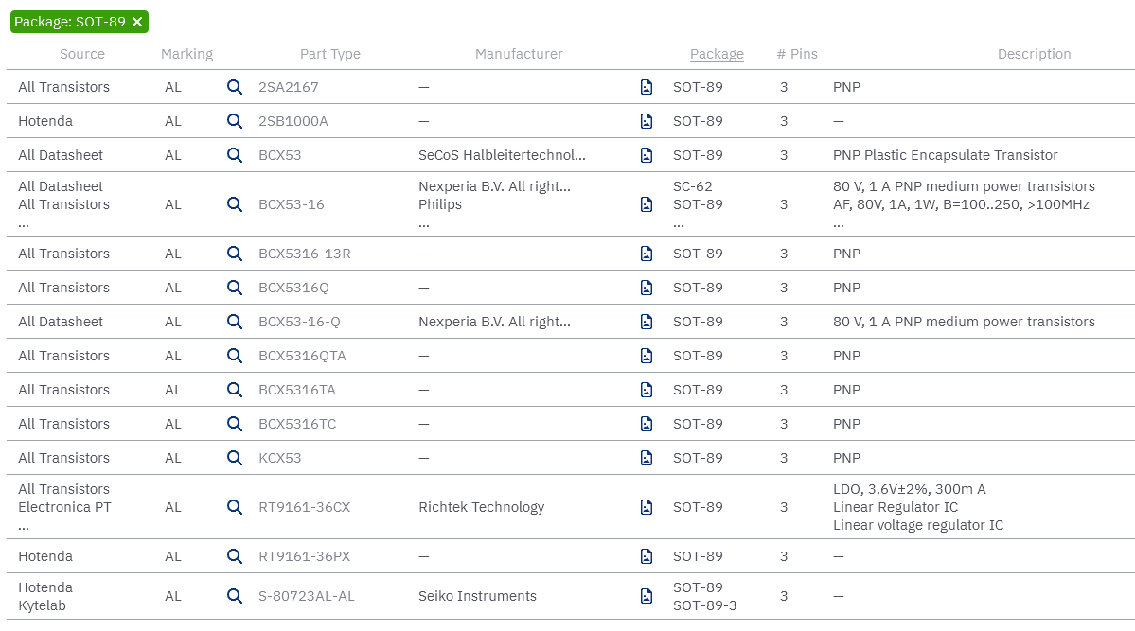Open the BCX5316QTA part link

302,356
